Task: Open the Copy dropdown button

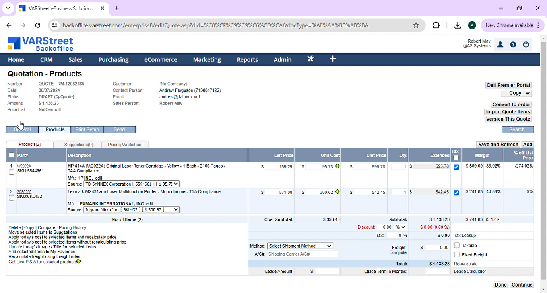Action: click(516, 93)
